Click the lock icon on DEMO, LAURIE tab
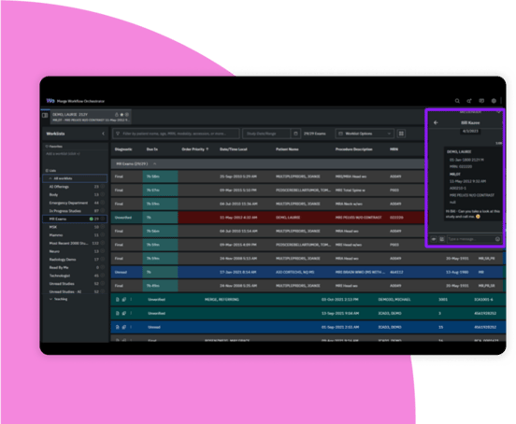516x424 pixels. pos(117,114)
